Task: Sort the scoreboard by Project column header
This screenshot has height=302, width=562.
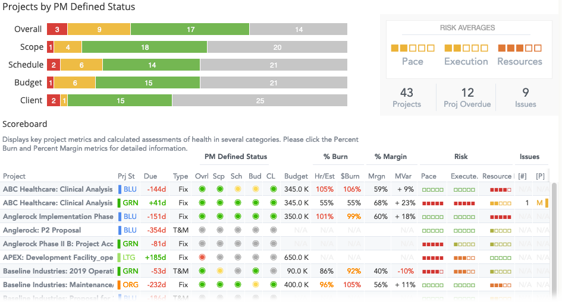Action: point(14,176)
